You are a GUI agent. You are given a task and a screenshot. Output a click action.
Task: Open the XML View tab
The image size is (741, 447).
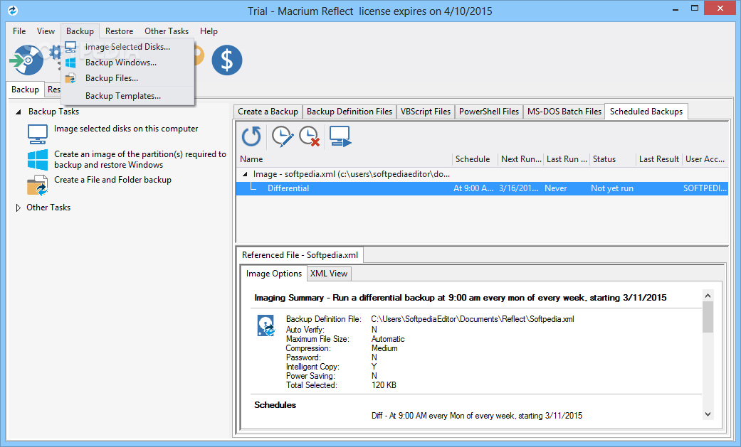coord(329,274)
